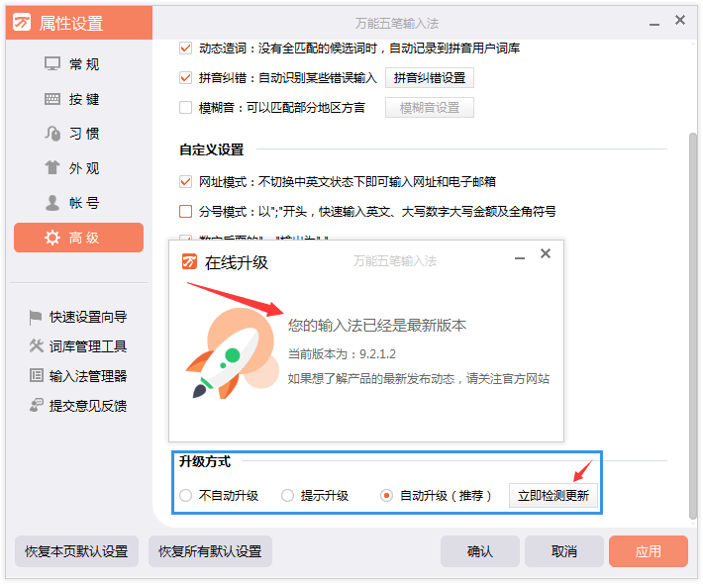Click 恢复所有默认设置 button

click(x=210, y=551)
